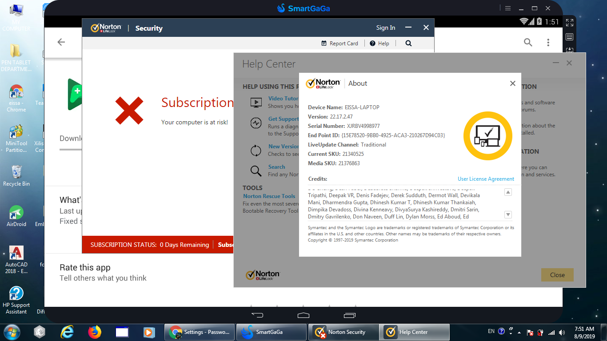Close the Norton About dialog with X
The width and height of the screenshot is (607, 341).
(512, 83)
